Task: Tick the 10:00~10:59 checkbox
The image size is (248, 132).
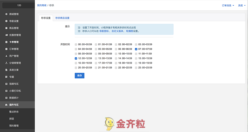Action: [116, 54]
